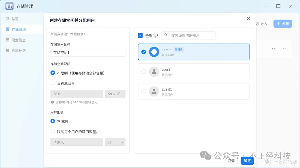Minimize the 存储管理 window
Image resolution: width=300 pixels, height=168 pixels.
pyautogui.click(x=266, y=6)
